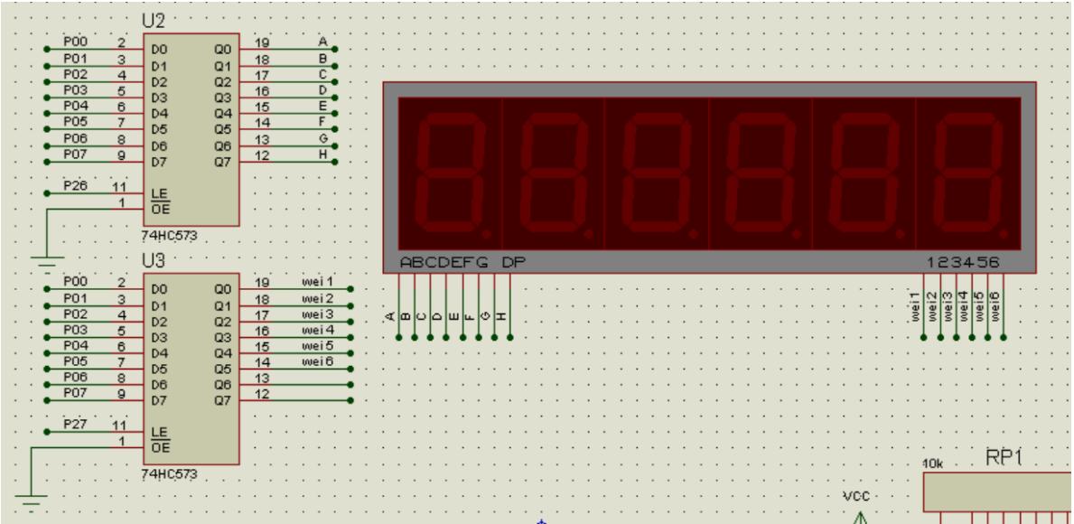This screenshot has height=524, width=1074.
Task: Select the 10k value label on RP1
Action: pos(932,463)
